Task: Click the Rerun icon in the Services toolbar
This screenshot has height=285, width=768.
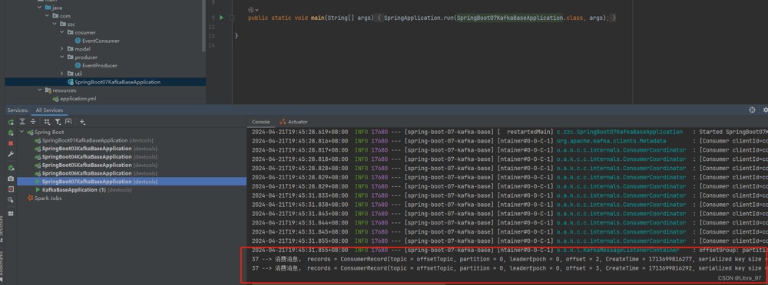Action: coord(11,122)
